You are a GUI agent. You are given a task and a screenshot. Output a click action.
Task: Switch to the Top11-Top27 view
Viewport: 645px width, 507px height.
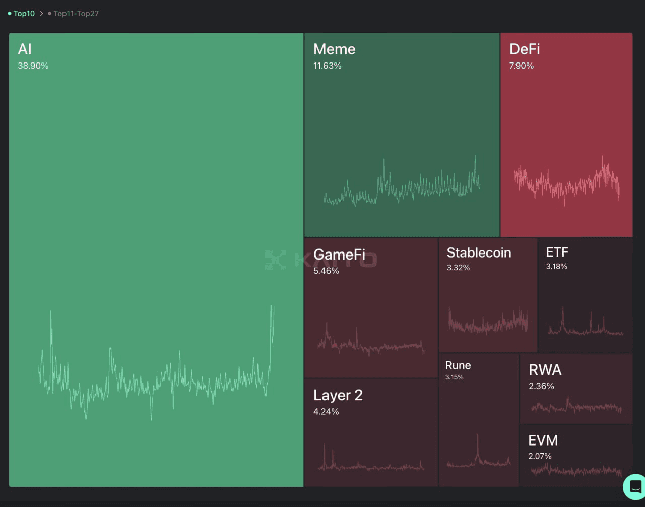pyautogui.click(x=74, y=14)
